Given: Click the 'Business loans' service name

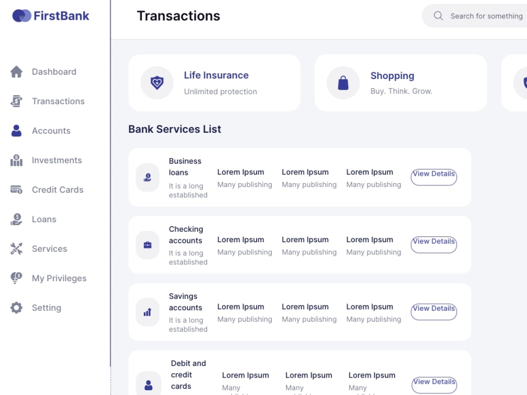Looking at the screenshot, I should click(185, 166).
